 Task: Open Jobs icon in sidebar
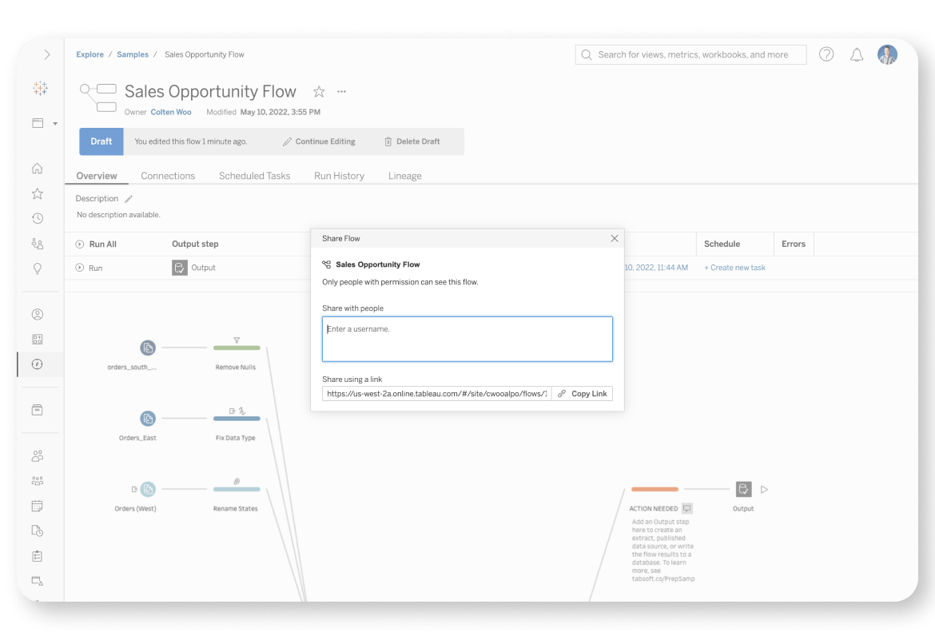click(x=37, y=531)
